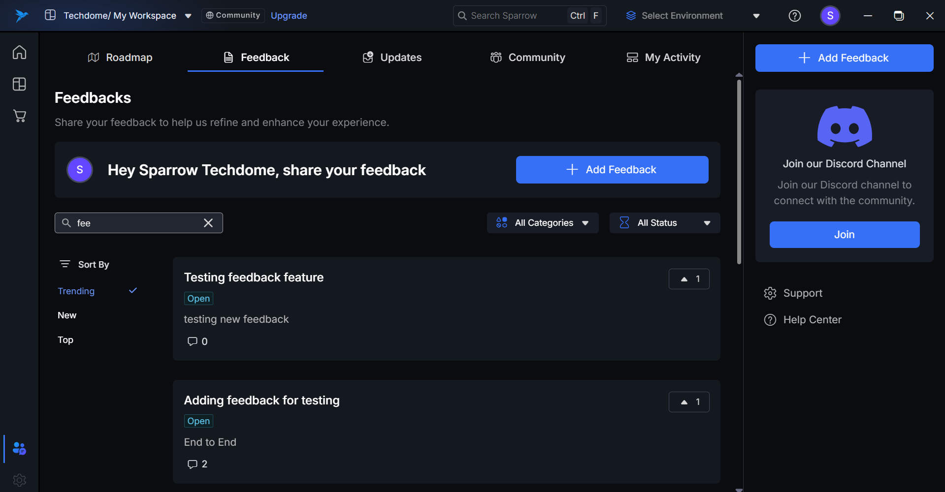Click the Join Discord button
This screenshot has width=945, height=492.
[x=844, y=235]
